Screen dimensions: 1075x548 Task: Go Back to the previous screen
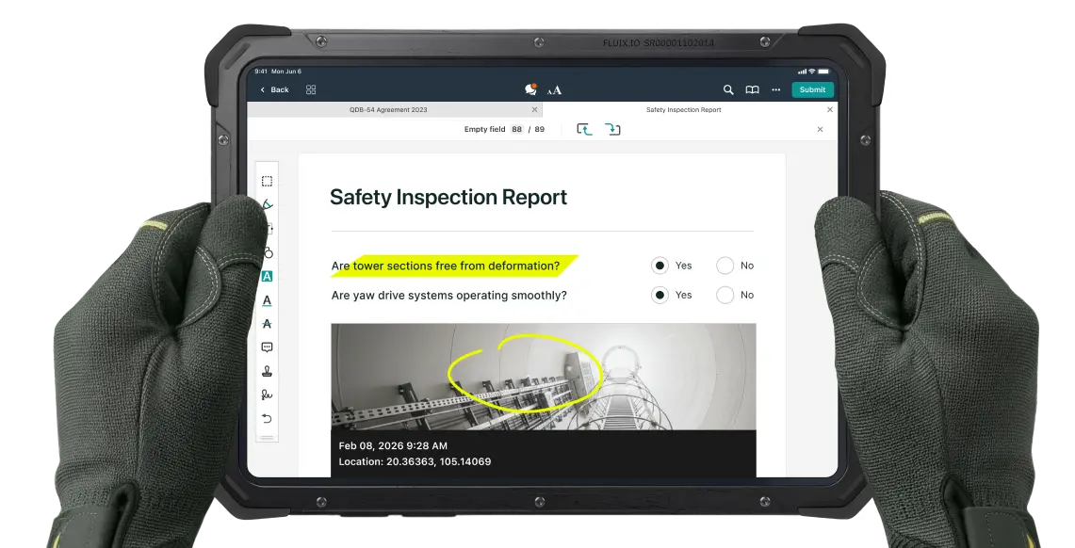click(x=275, y=89)
